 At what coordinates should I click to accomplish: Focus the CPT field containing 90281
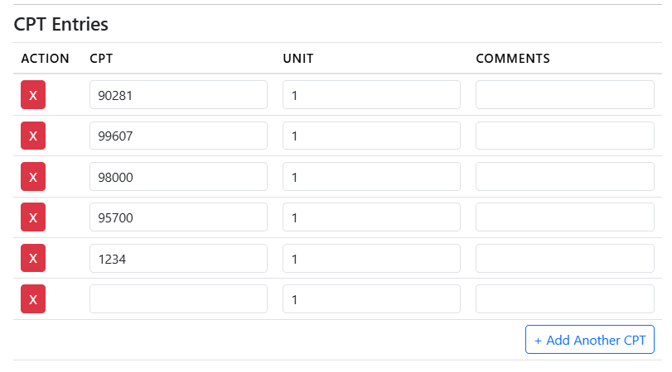click(x=178, y=95)
